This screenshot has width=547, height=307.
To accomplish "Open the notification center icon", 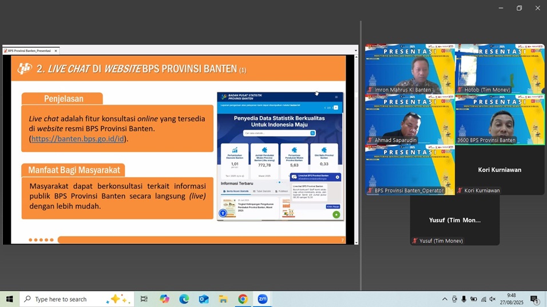I will point(534,299).
